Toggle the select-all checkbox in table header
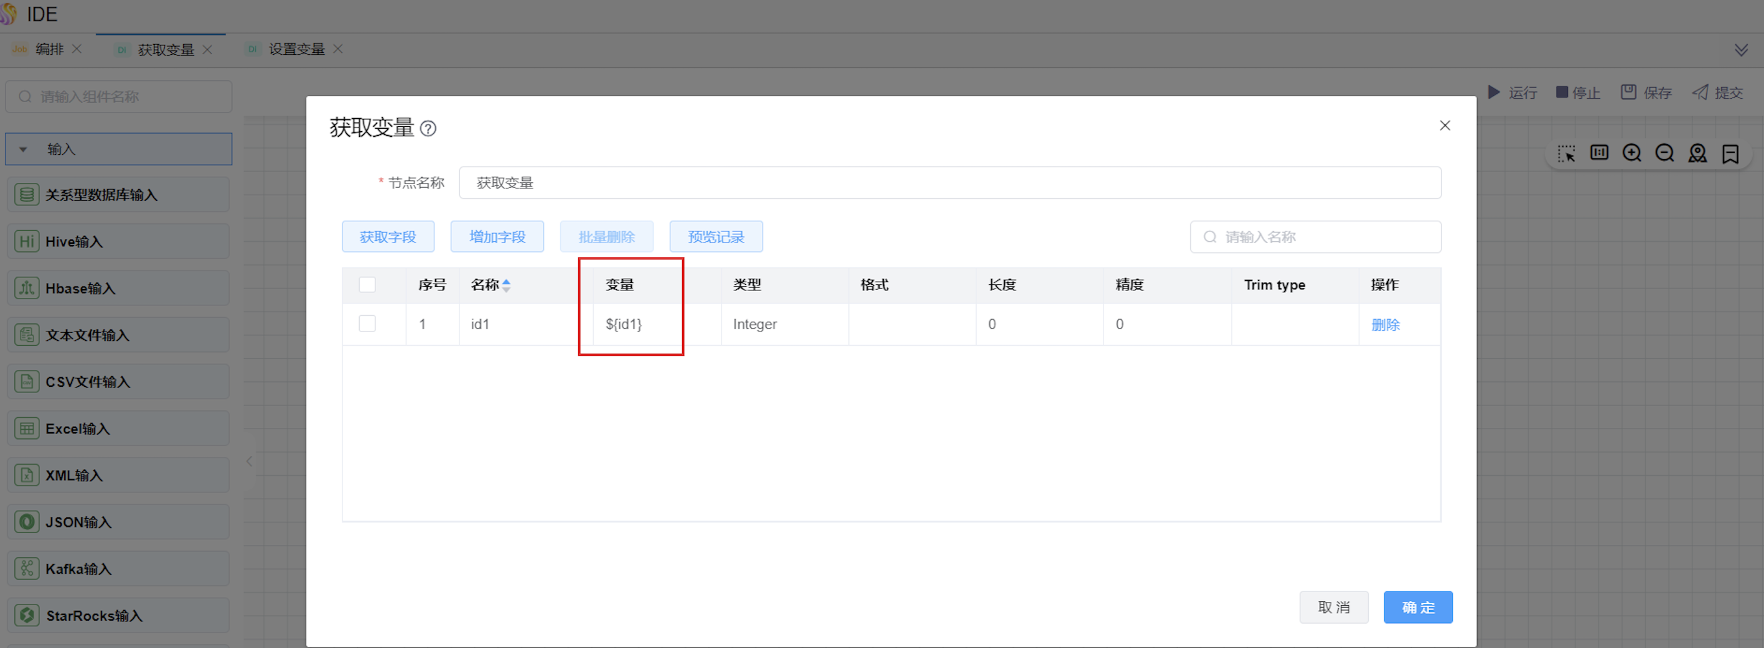The height and width of the screenshot is (648, 1764). pyautogui.click(x=367, y=285)
